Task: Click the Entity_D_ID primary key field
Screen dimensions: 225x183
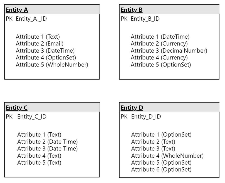Action: [146, 117]
